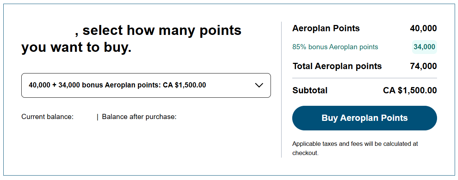Click the 'you want to buy.' heading line

tap(76, 48)
